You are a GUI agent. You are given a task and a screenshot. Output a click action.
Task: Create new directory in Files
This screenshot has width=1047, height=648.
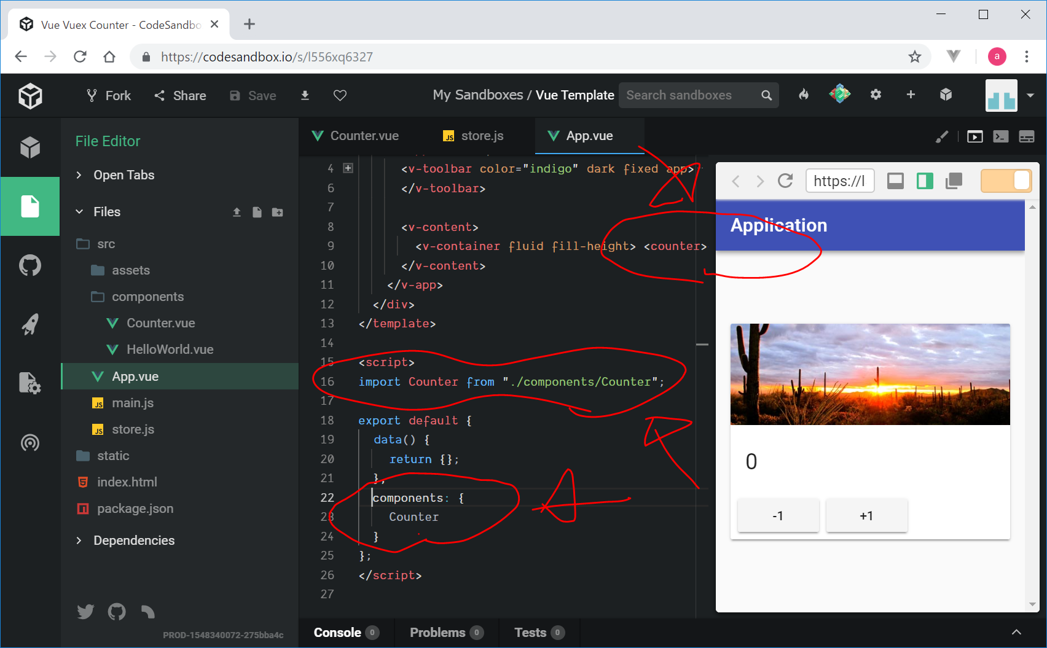point(278,212)
